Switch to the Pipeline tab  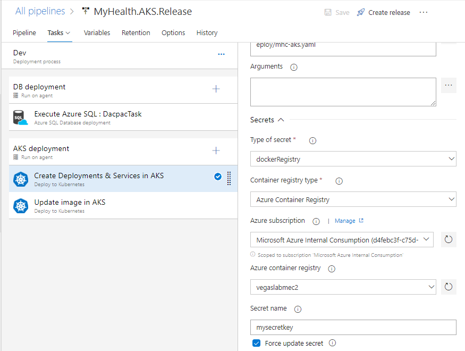[x=24, y=32]
